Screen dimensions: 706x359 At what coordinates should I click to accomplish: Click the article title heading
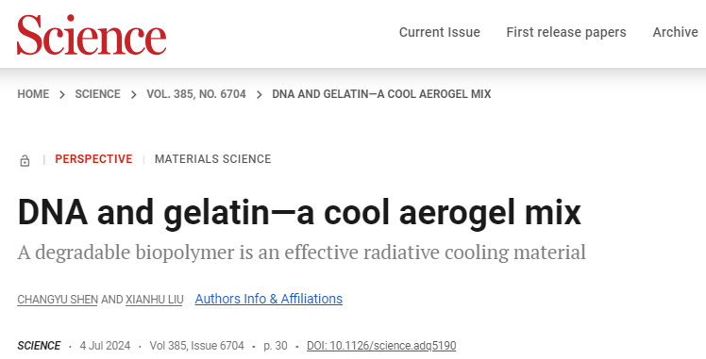[x=299, y=213]
